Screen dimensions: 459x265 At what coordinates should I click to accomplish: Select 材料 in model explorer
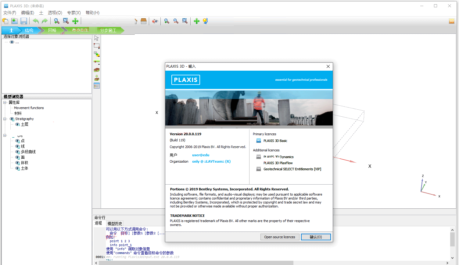(x=18, y=113)
